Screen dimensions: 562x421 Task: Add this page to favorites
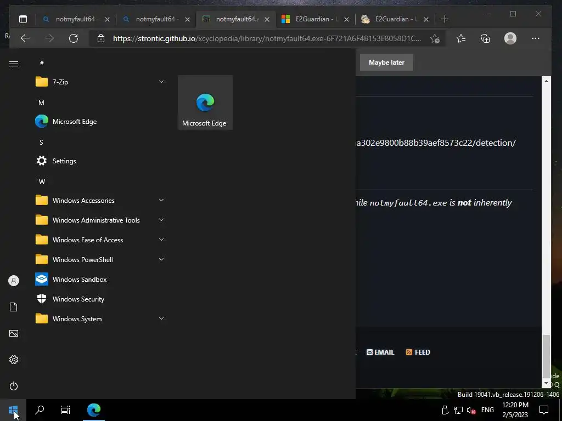point(435,38)
